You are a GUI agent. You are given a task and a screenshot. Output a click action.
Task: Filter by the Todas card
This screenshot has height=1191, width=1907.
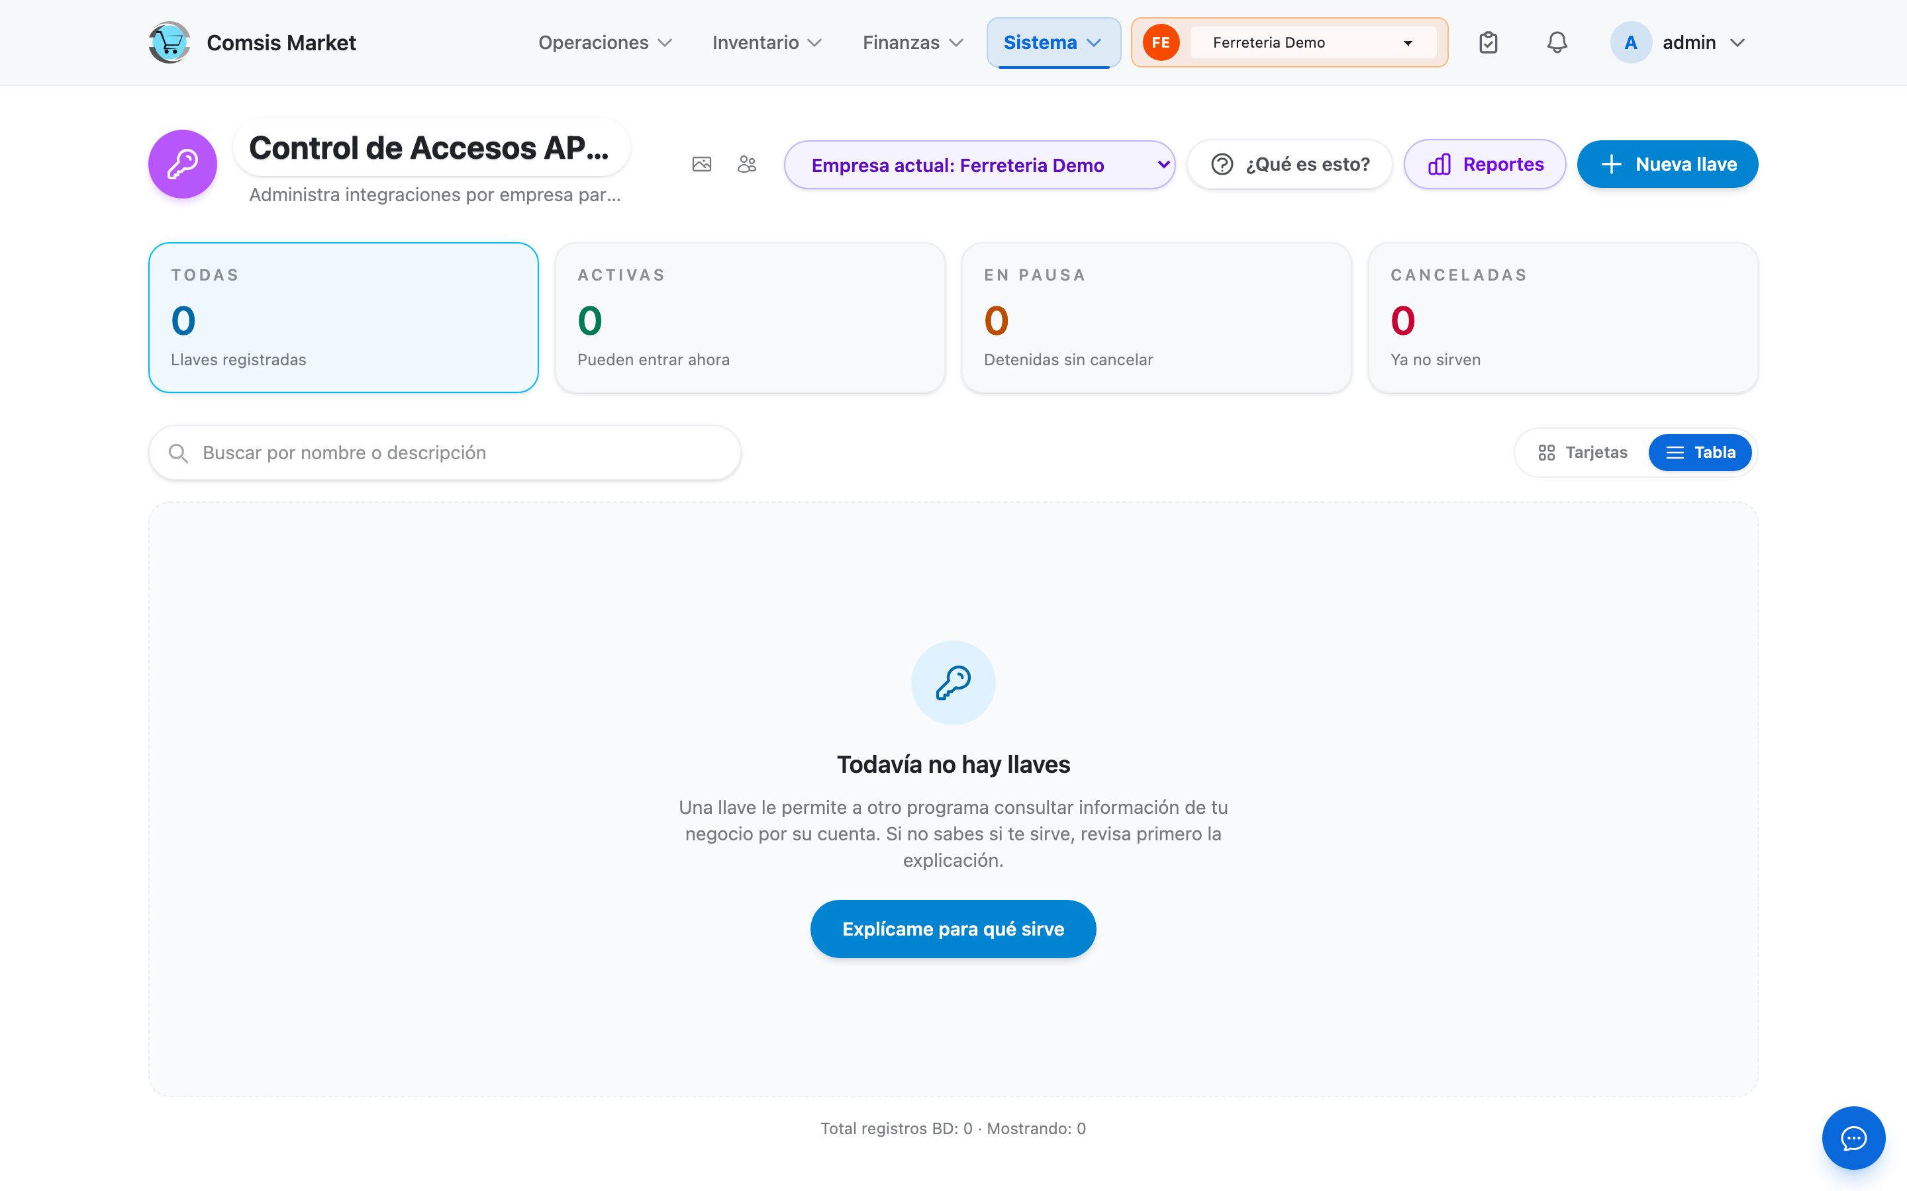click(x=344, y=318)
